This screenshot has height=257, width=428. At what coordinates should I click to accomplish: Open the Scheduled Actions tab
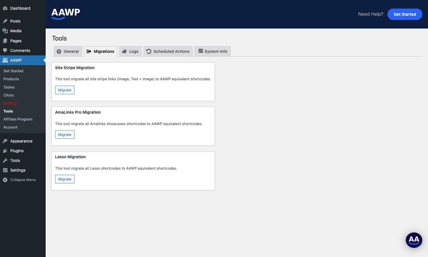point(168,51)
